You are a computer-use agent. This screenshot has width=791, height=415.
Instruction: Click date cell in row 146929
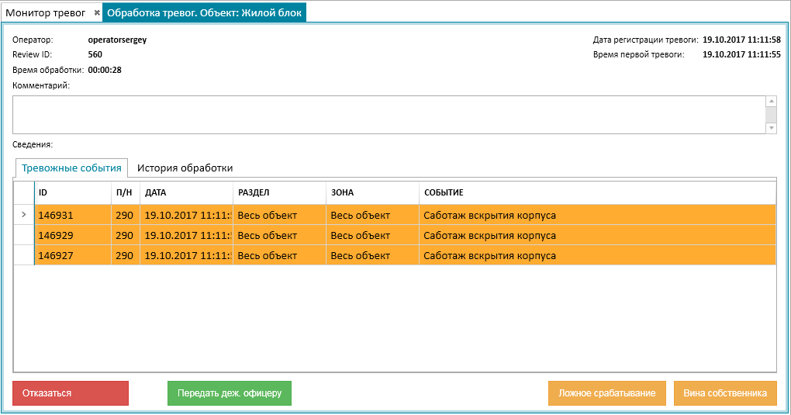coord(187,235)
